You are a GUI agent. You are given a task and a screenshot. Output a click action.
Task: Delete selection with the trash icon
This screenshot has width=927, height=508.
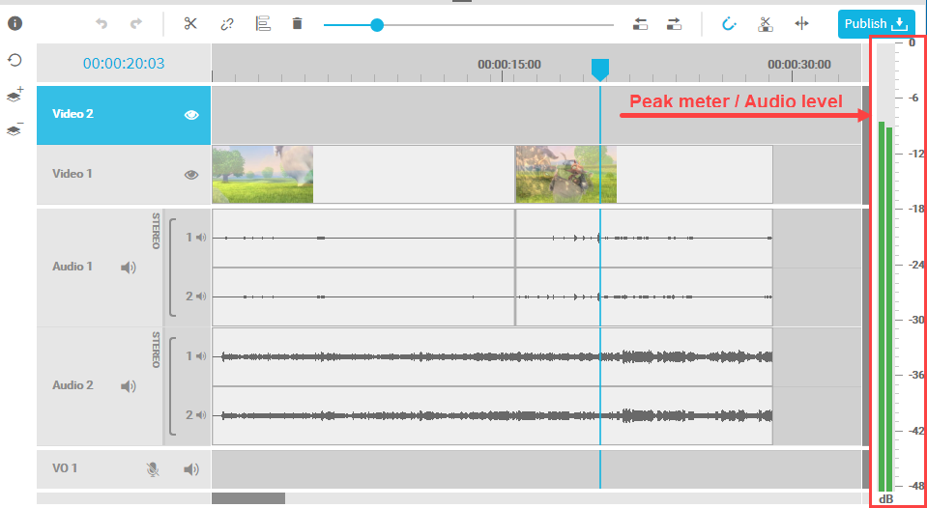tap(297, 23)
